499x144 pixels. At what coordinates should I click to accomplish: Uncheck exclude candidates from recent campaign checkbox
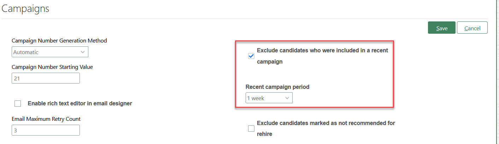pyautogui.click(x=251, y=56)
